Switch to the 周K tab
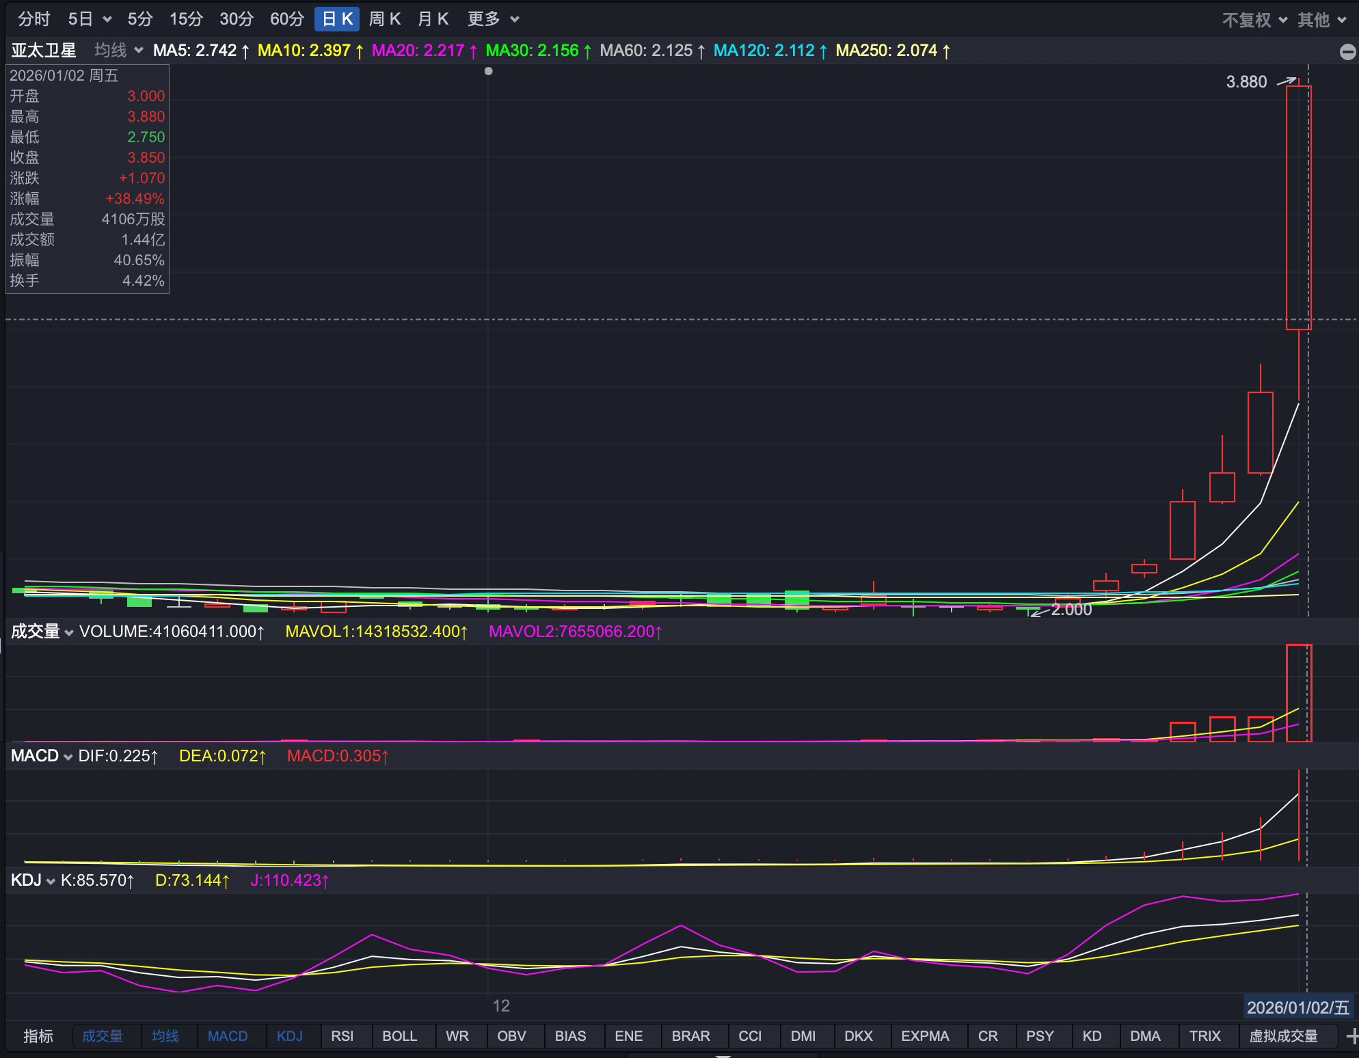The width and height of the screenshot is (1359, 1058). (384, 19)
